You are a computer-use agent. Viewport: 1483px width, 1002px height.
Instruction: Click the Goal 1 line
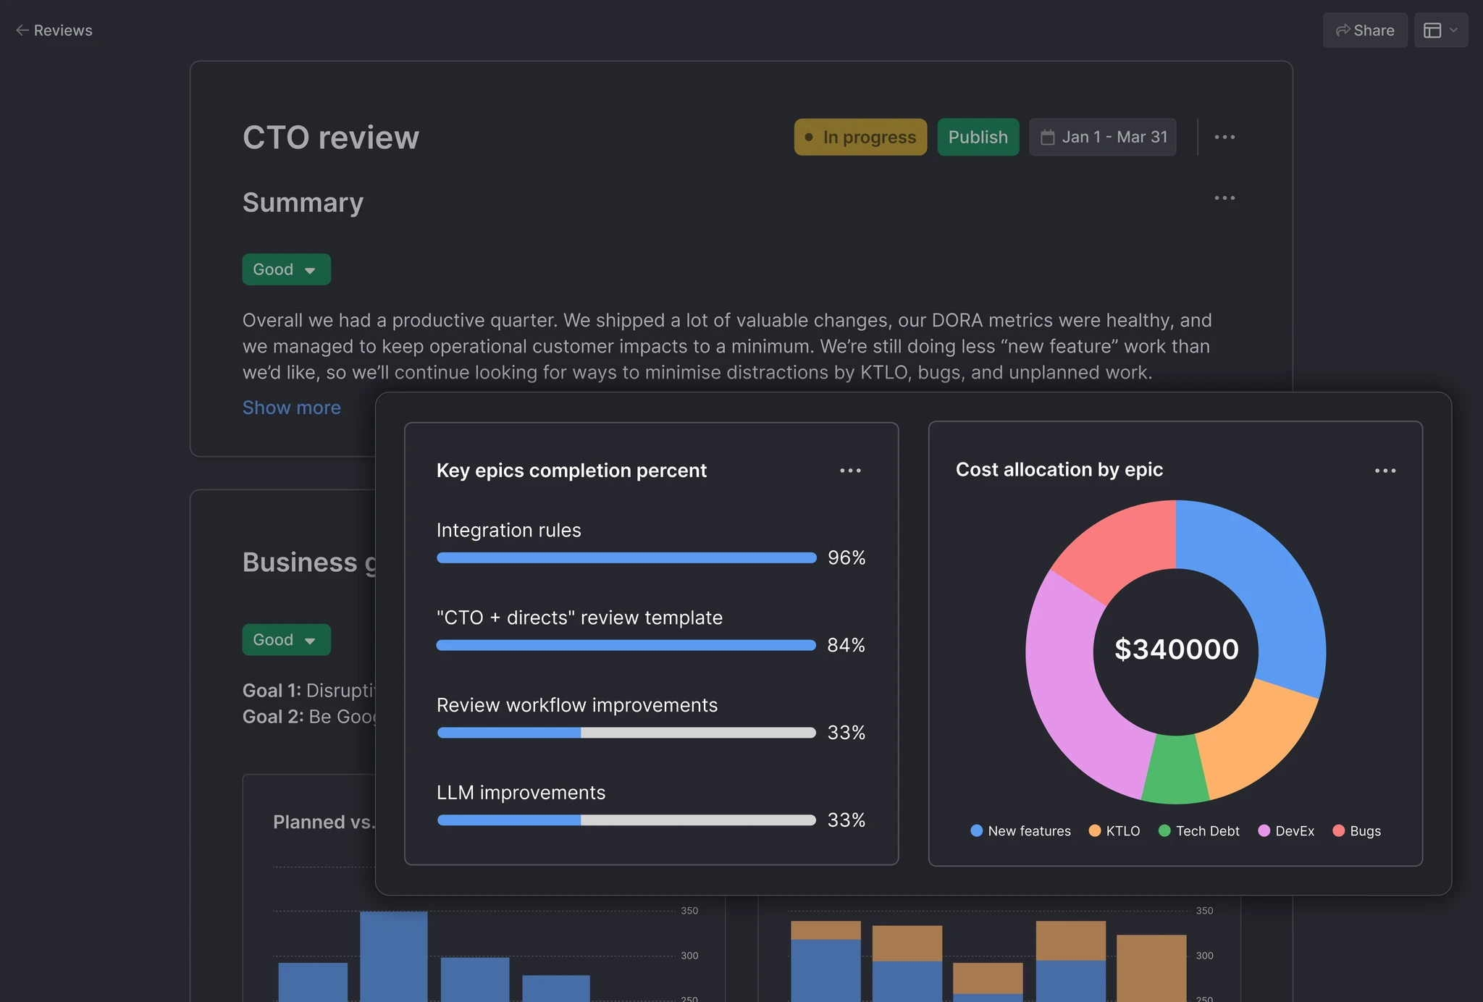point(309,691)
